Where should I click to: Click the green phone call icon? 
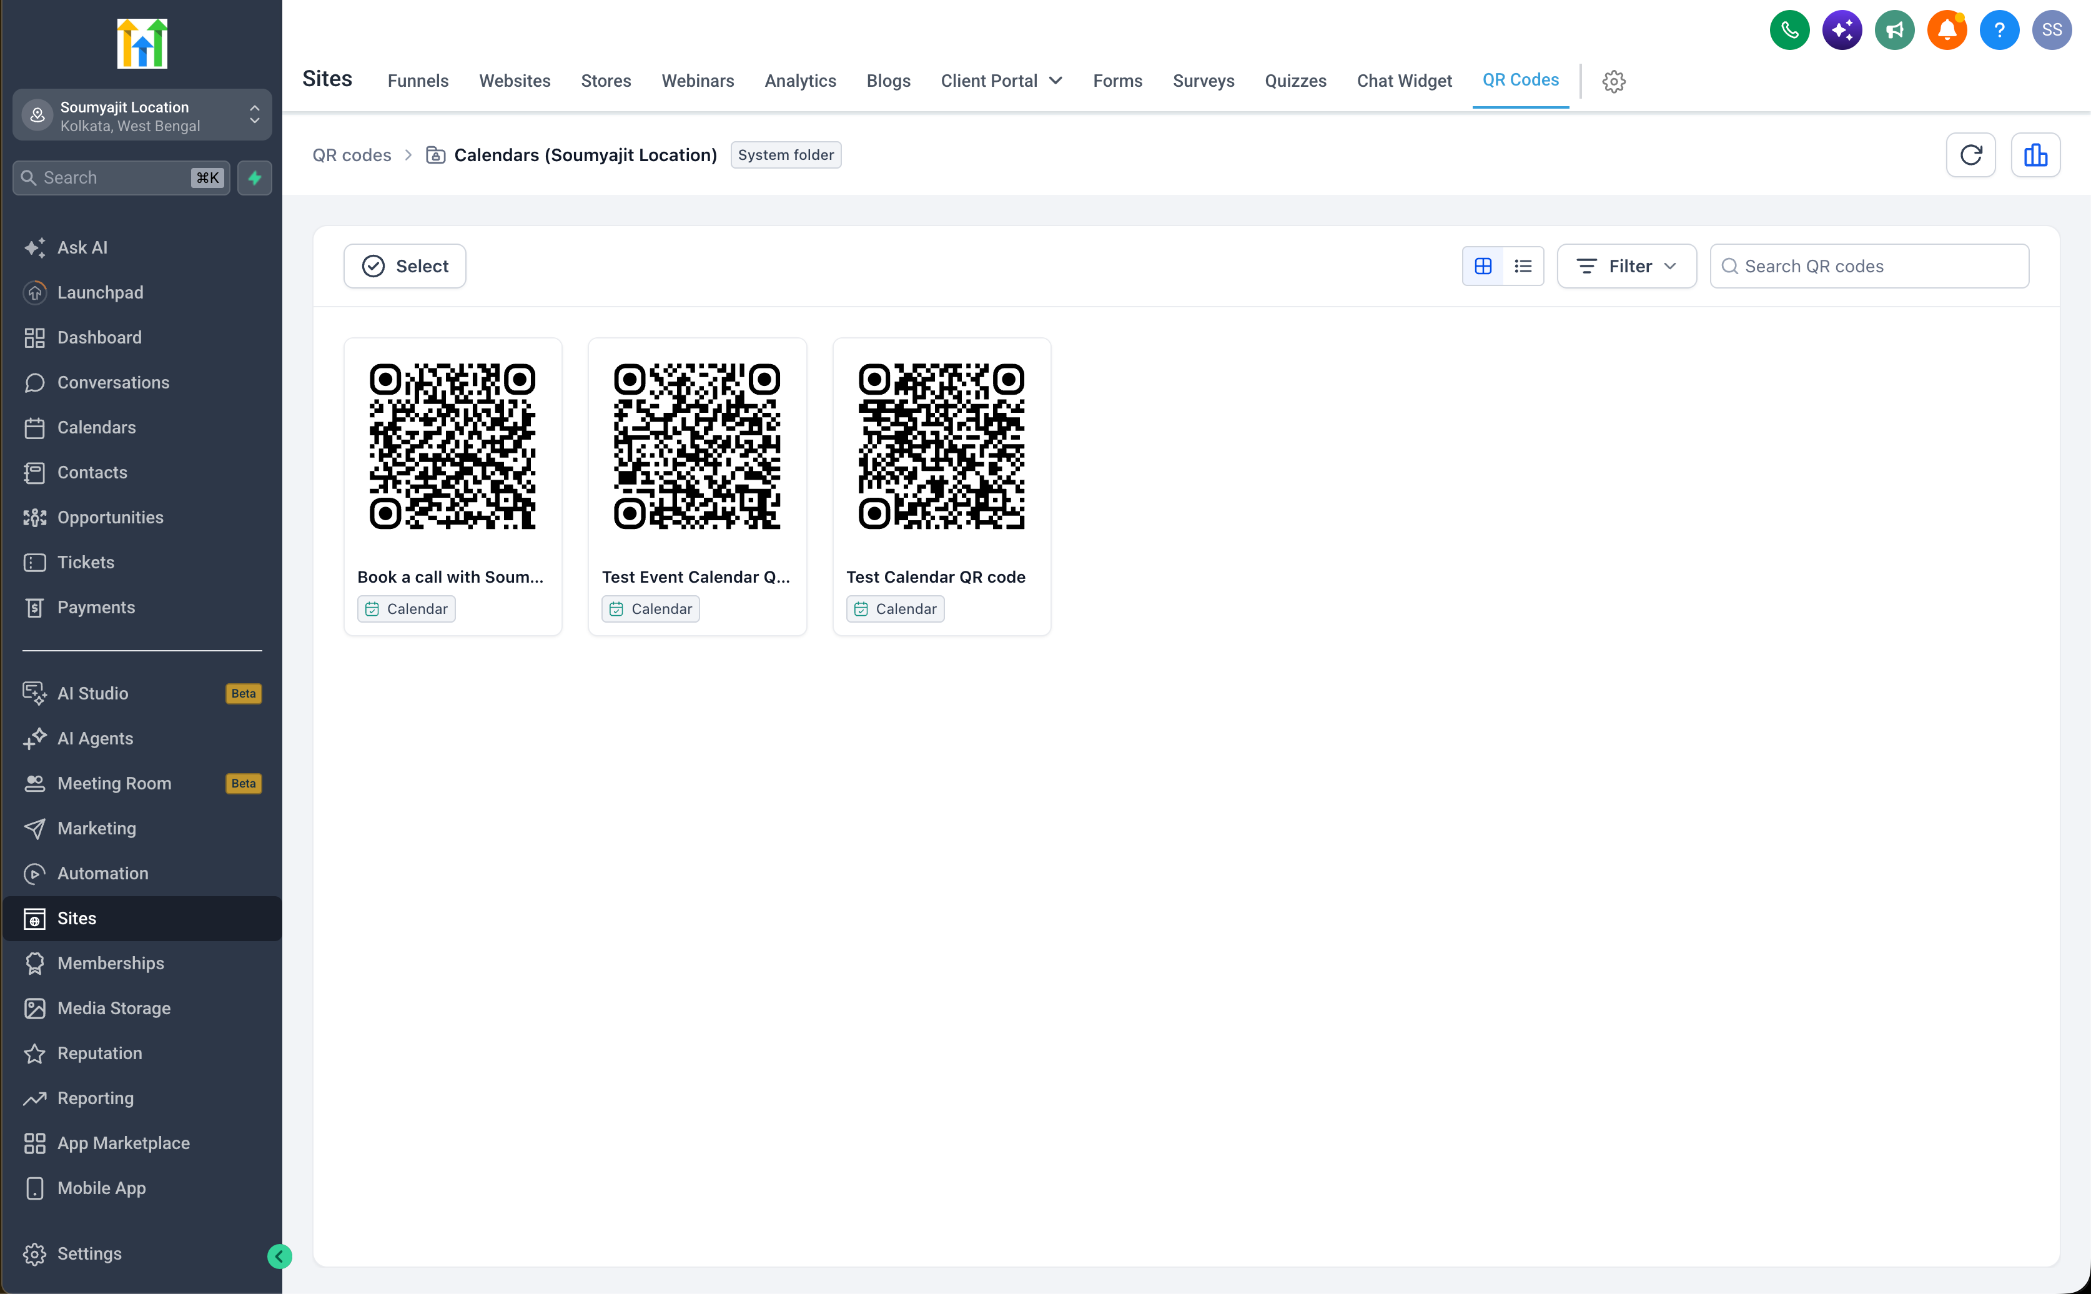pyautogui.click(x=1789, y=31)
